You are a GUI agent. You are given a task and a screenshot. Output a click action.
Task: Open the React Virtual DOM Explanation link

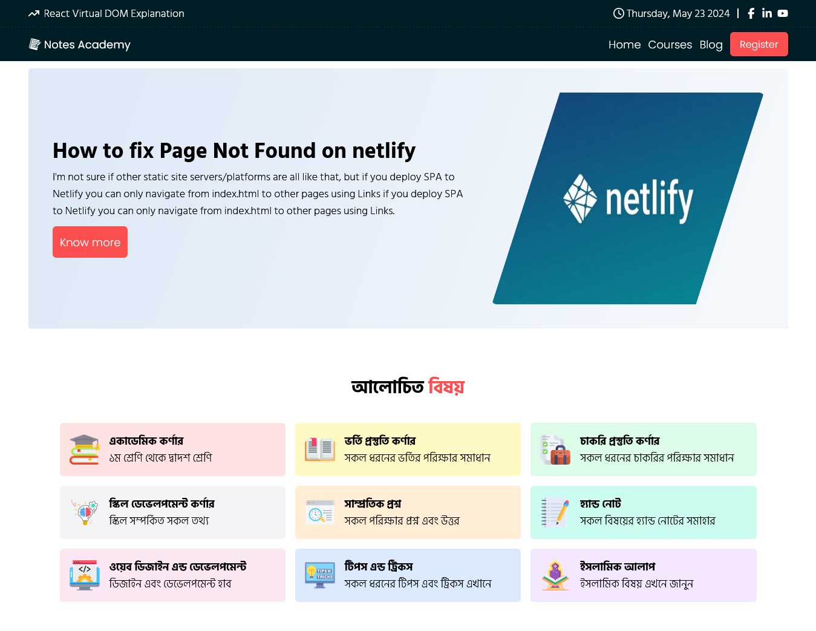pyautogui.click(x=114, y=13)
